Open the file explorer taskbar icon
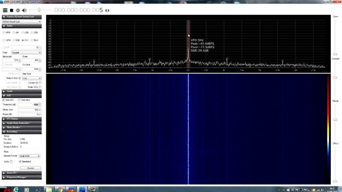Viewport: 342px width, 192px height. pyautogui.click(x=49, y=190)
